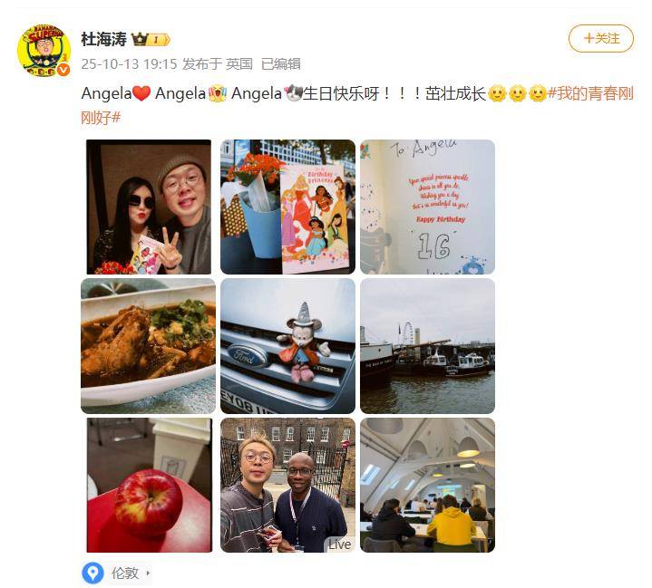
Task: Open hashtag #我的青春刚刚好#
Action: (357, 105)
